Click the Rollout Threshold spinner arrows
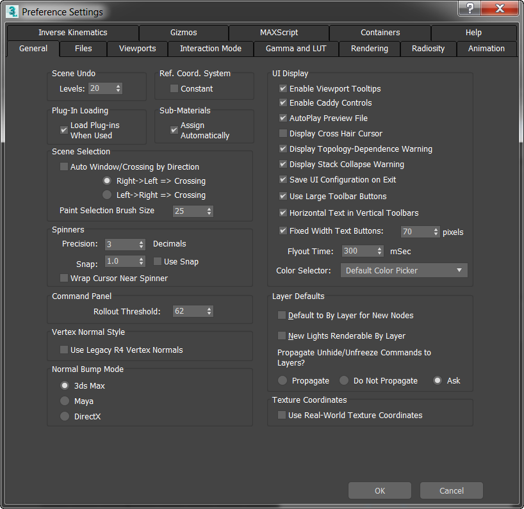Viewport: 524px width, 509px height. click(209, 311)
